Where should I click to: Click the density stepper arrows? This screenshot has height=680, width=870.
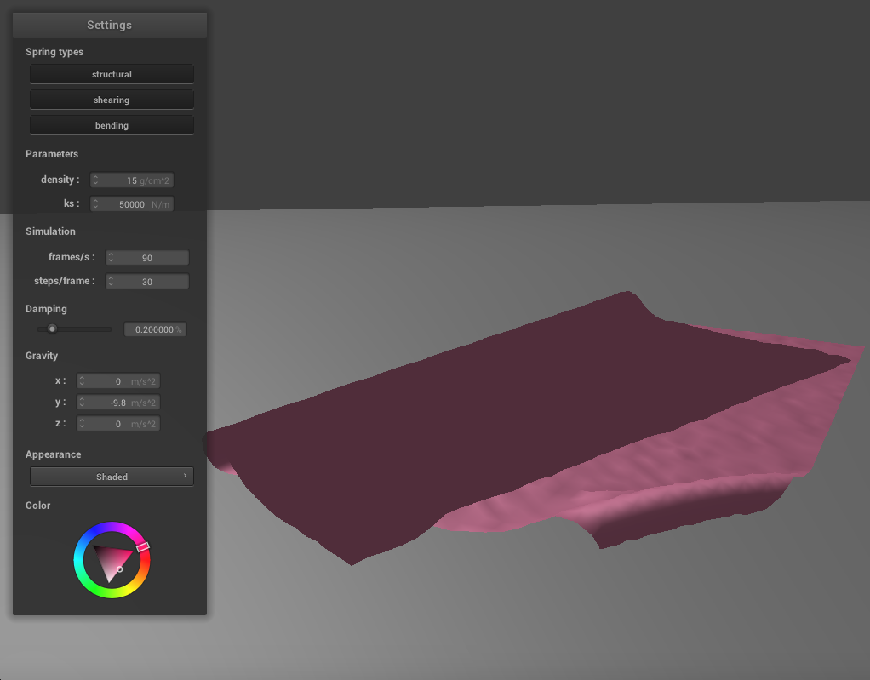[x=95, y=180]
